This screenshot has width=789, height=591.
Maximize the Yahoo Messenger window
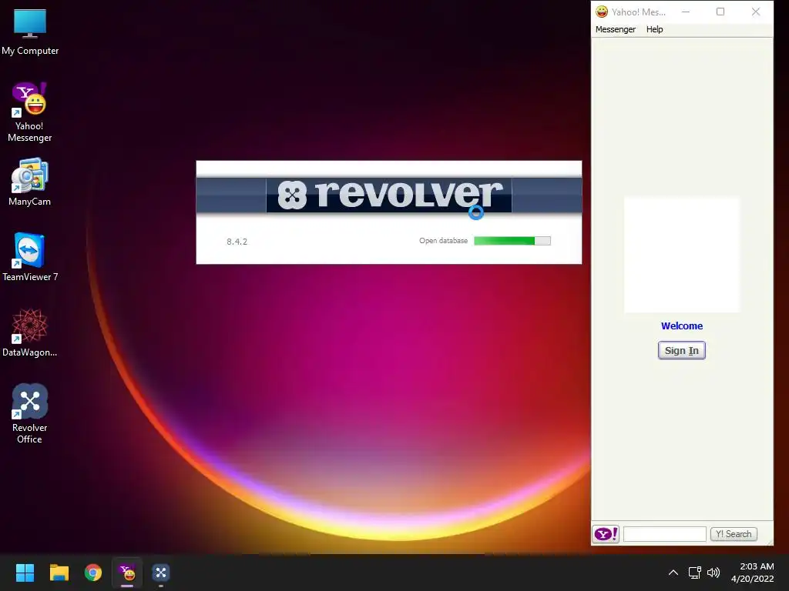point(720,12)
